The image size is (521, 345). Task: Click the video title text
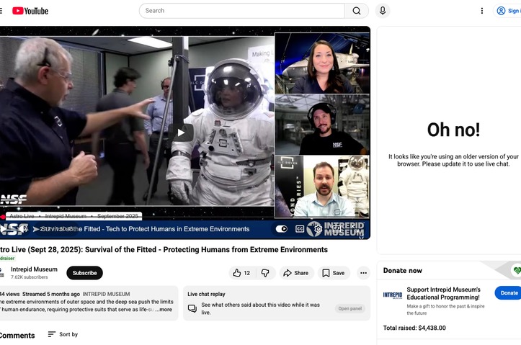(x=164, y=250)
